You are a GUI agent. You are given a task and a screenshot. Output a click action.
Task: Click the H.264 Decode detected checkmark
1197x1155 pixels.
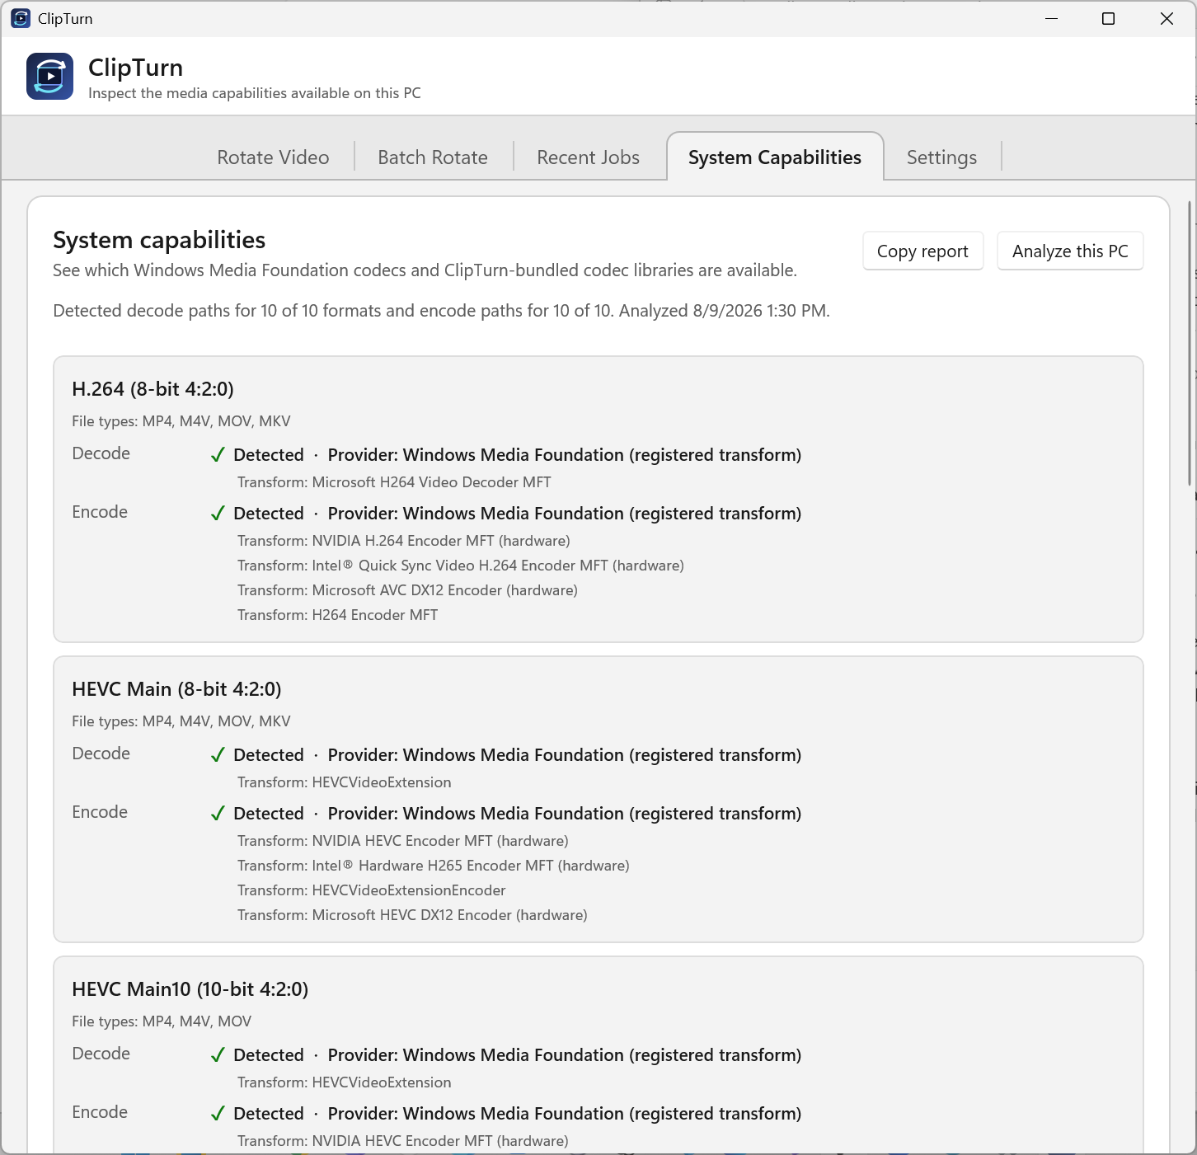pos(218,455)
